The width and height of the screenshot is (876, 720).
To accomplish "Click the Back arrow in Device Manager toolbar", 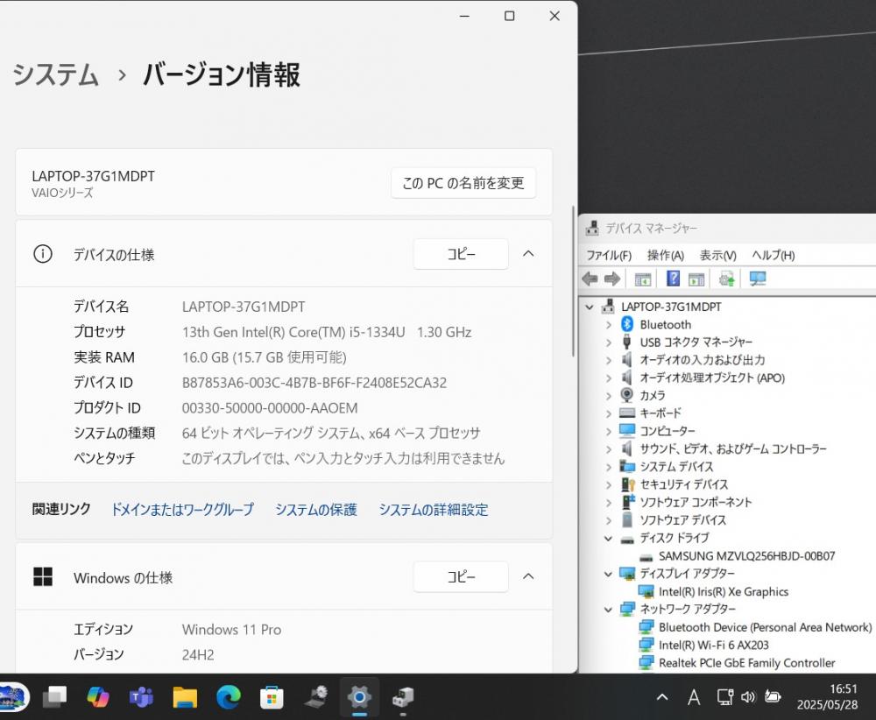I will [x=590, y=279].
